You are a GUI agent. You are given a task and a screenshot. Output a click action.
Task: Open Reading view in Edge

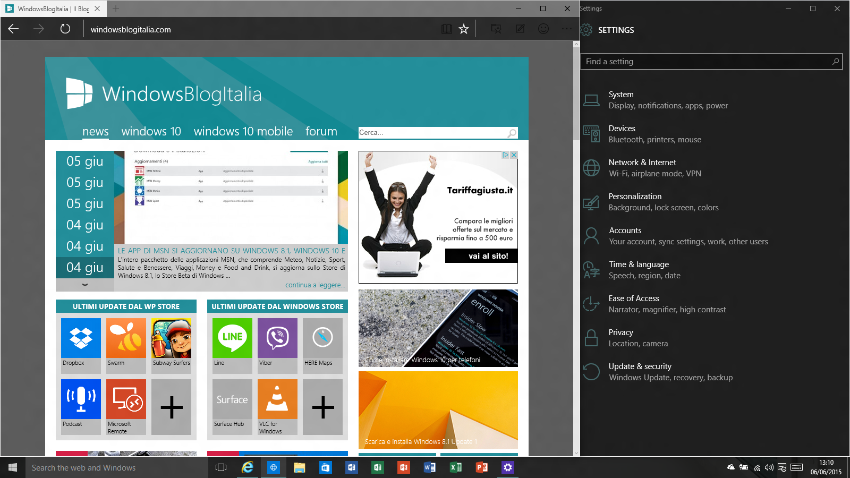pos(446,29)
